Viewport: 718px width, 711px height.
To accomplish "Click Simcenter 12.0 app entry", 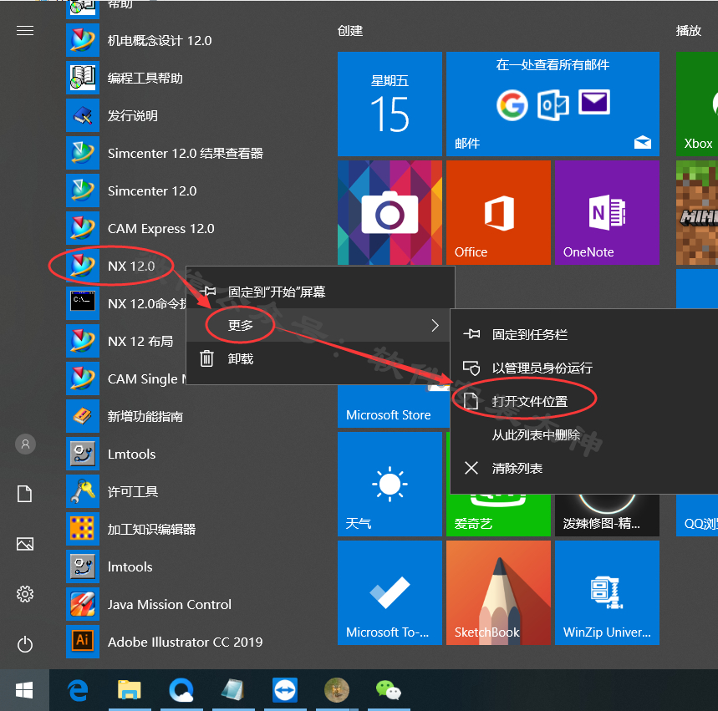I will pyautogui.click(x=152, y=190).
